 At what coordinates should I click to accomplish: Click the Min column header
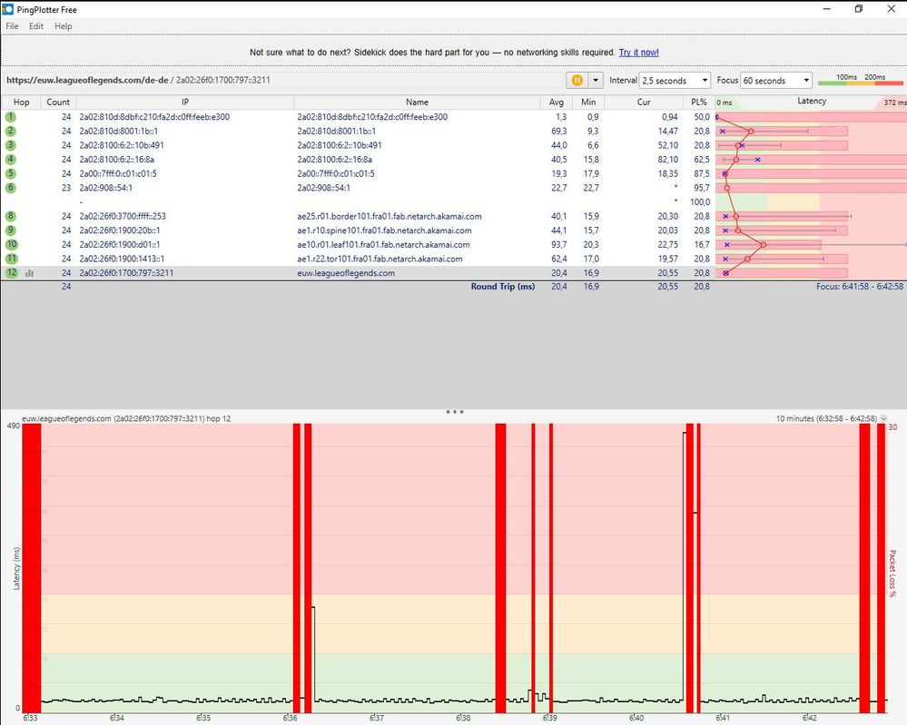(x=588, y=102)
